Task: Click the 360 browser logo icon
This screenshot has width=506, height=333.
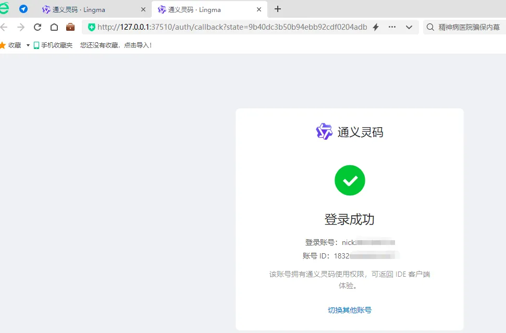Action: (4, 8)
